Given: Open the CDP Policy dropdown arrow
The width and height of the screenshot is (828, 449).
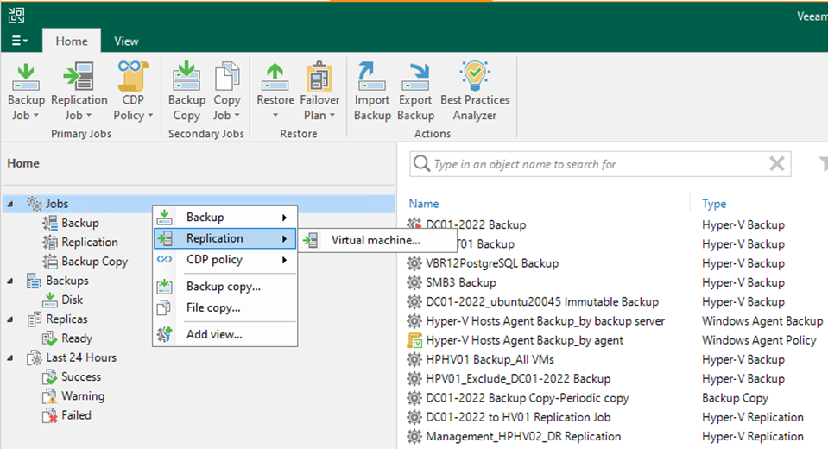Looking at the screenshot, I should coord(150,116).
